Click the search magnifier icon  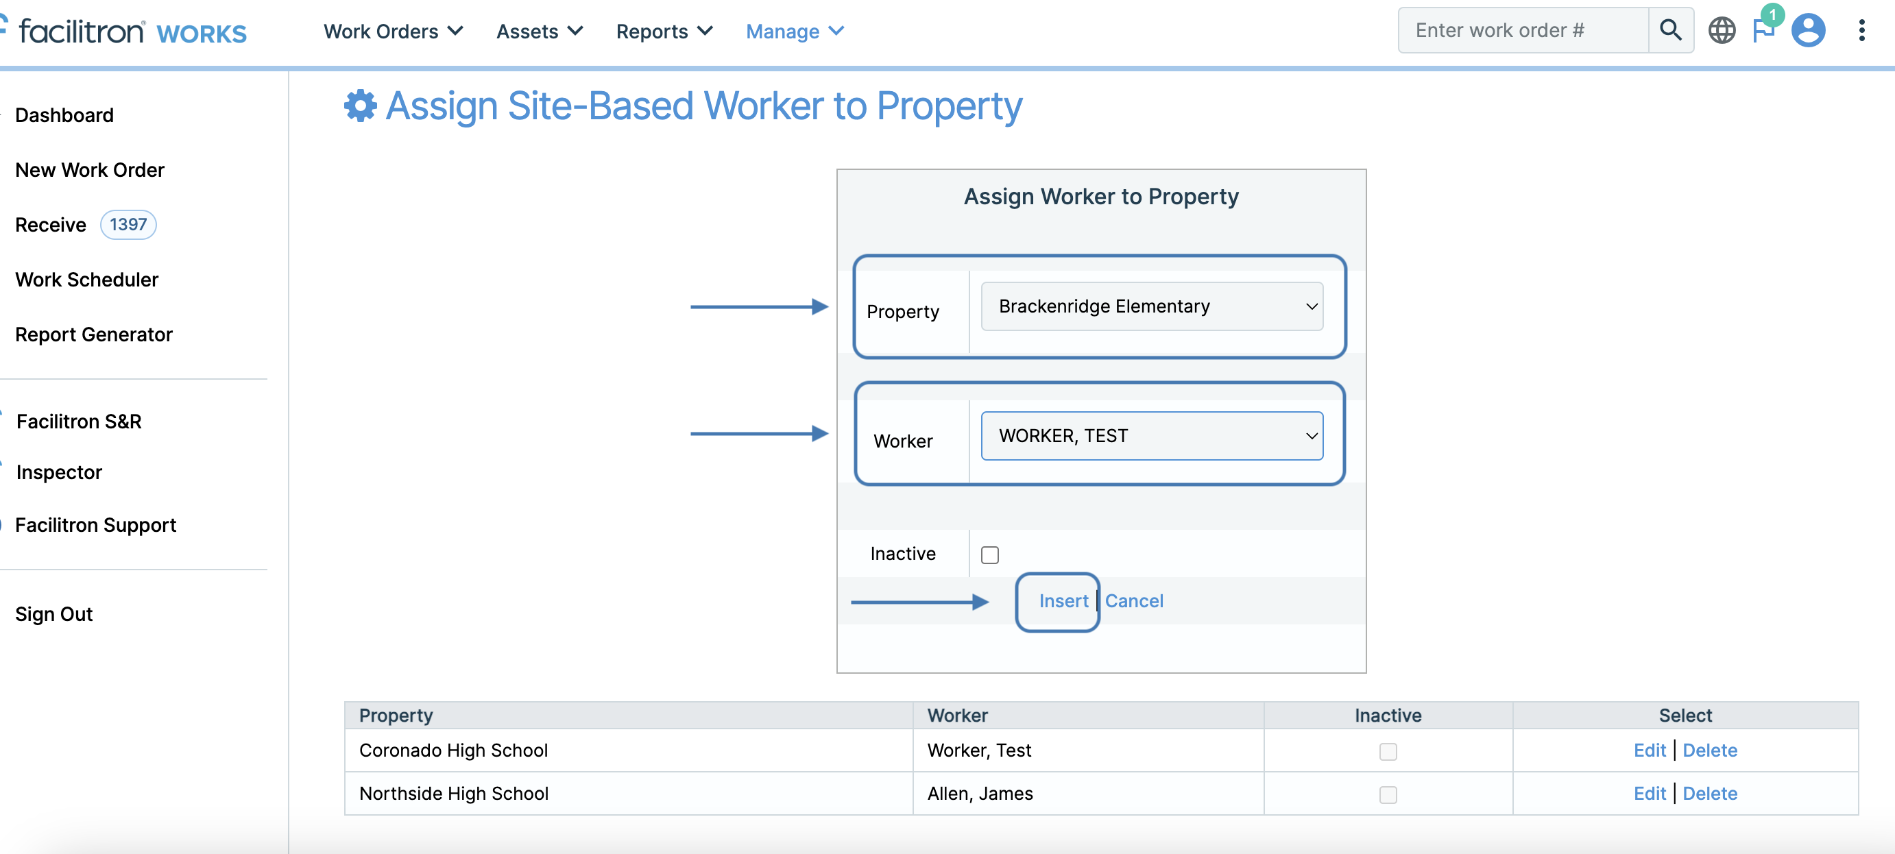coord(1670,30)
